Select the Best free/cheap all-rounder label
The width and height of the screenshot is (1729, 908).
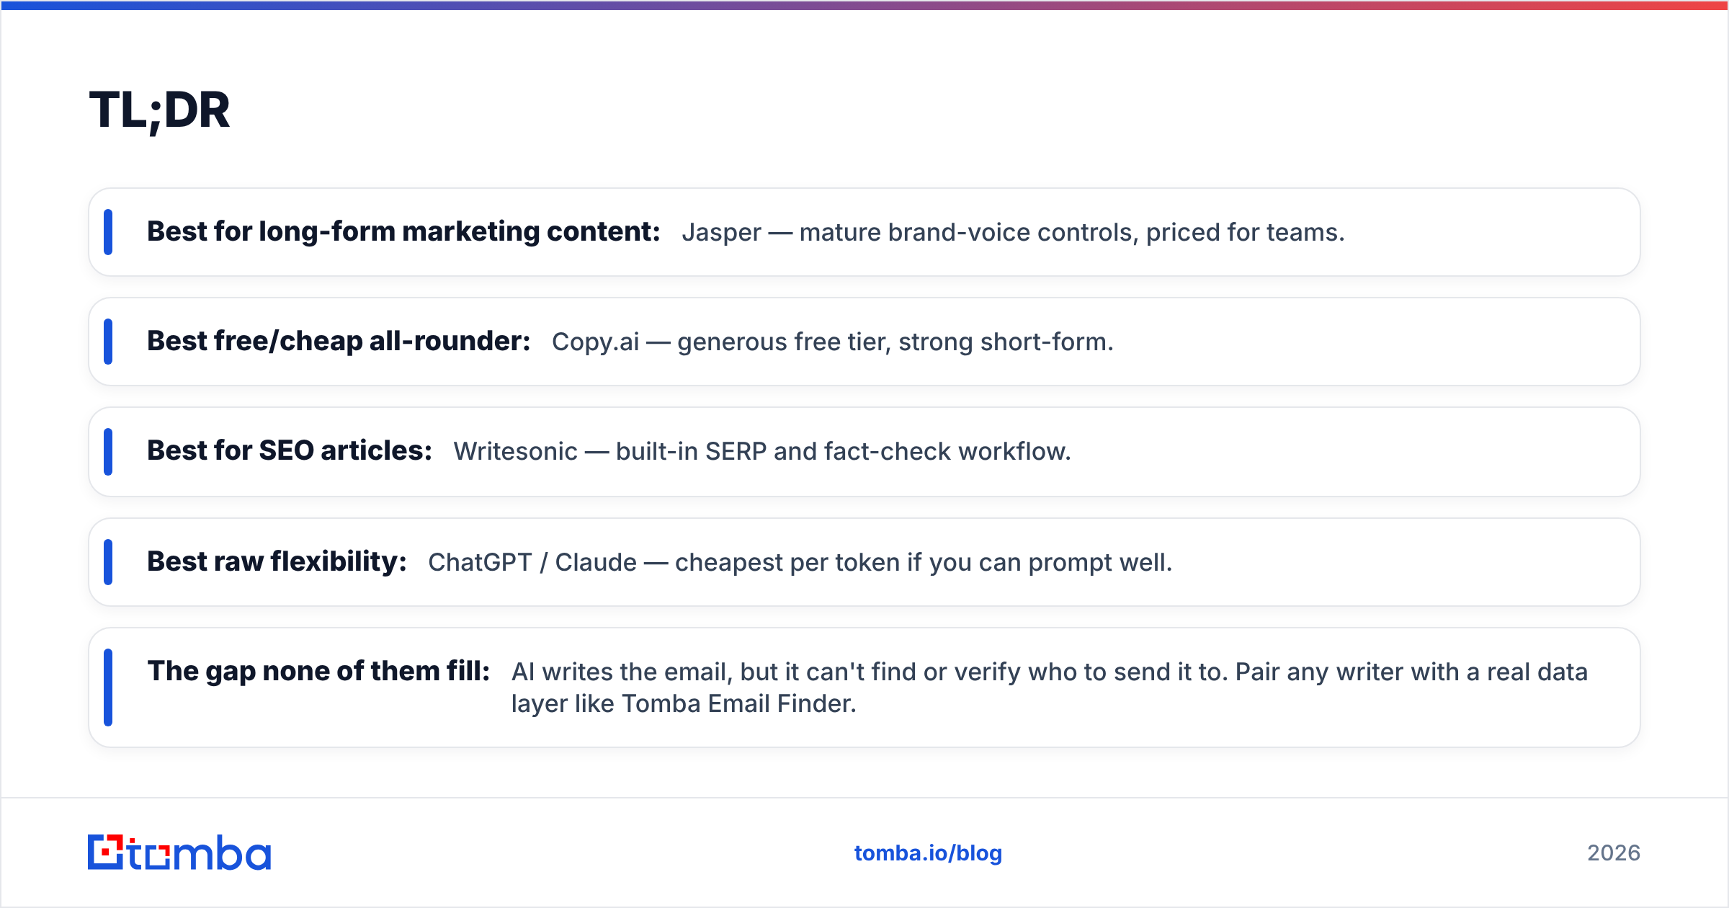tap(339, 342)
